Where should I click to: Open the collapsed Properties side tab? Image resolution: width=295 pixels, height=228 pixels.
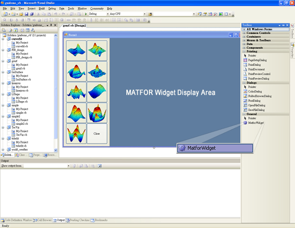[x=293, y=50]
